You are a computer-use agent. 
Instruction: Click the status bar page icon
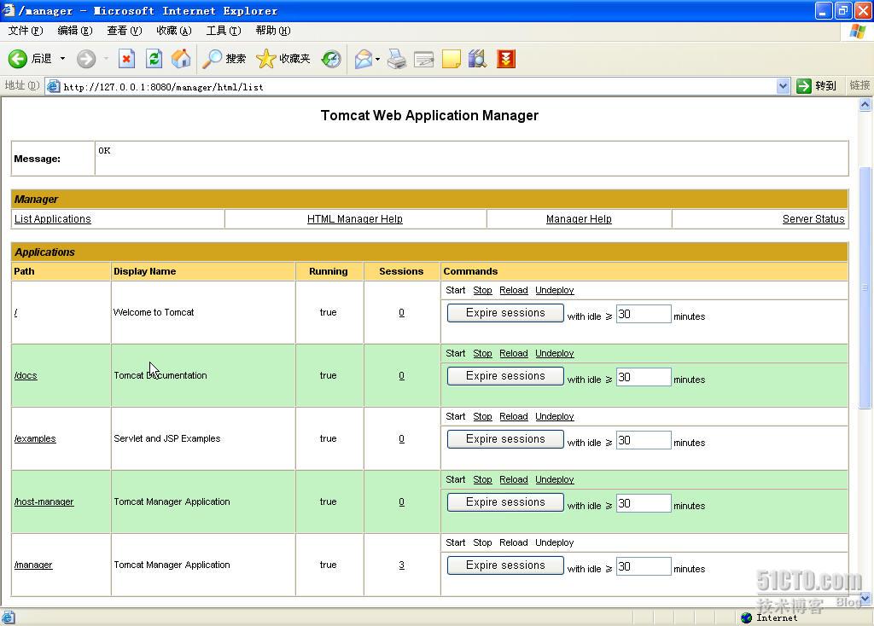[x=9, y=617]
